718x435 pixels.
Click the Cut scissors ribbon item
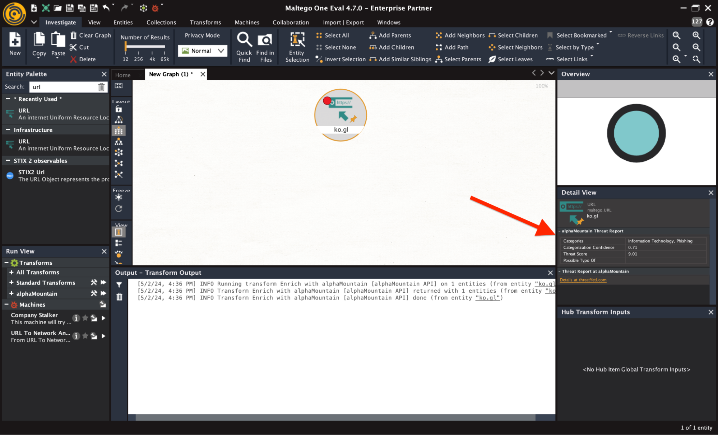[79, 47]
